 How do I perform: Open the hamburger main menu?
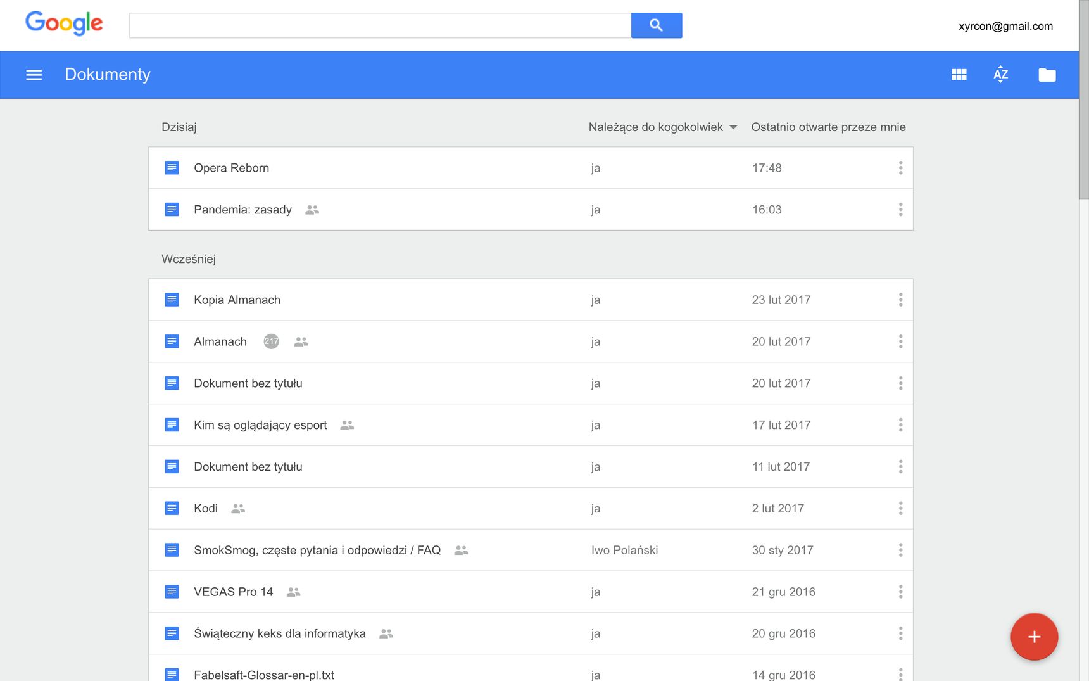tap(34, 75)
